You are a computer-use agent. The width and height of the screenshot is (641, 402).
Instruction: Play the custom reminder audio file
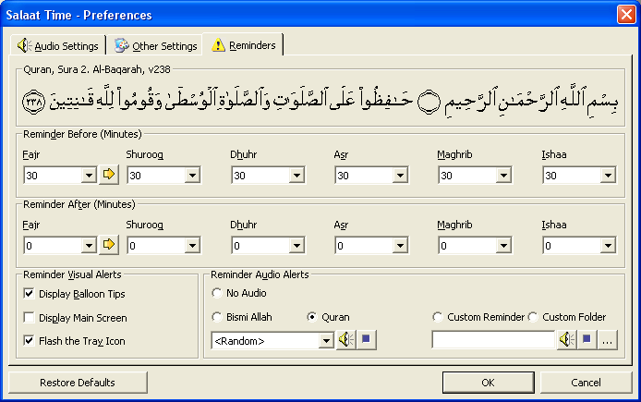pyautogui.click(x=566, y=340)
